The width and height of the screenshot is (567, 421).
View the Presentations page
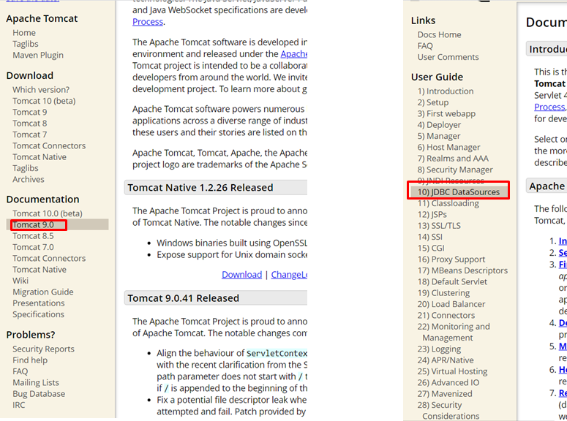pos(39,303)
